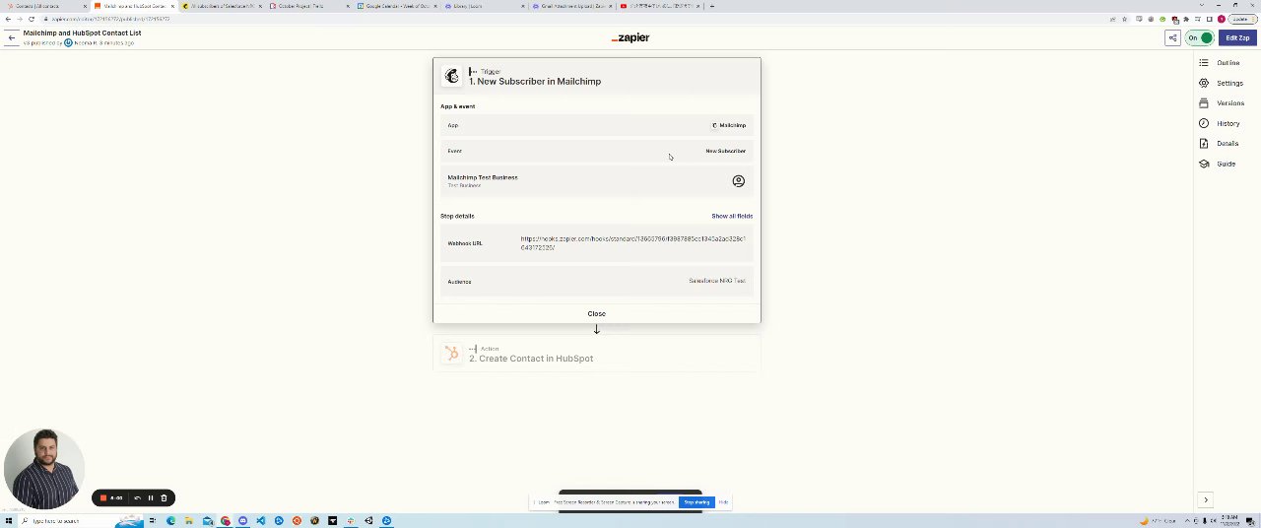The width and height of the screenshot is (1261, 528).
Task: Click the Zapier logo in the header
Action: (630, 37)
